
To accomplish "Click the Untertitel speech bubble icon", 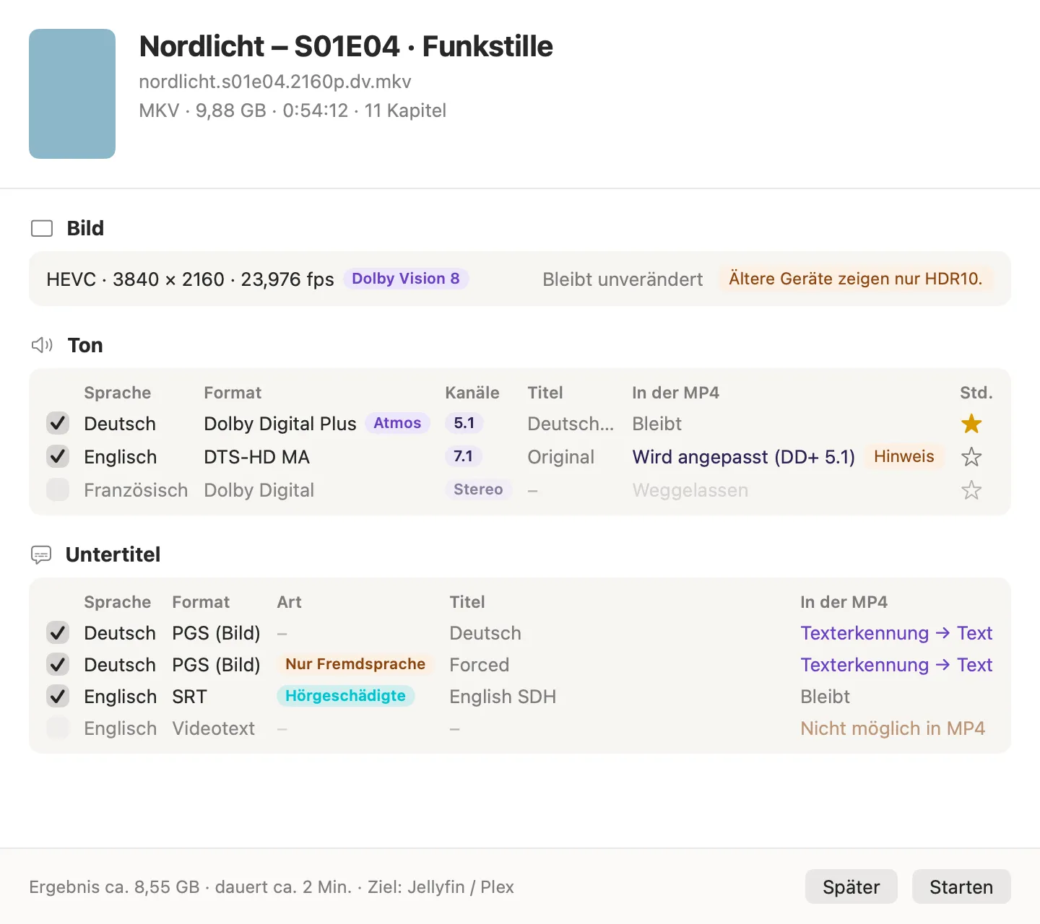I will (41, 554).
